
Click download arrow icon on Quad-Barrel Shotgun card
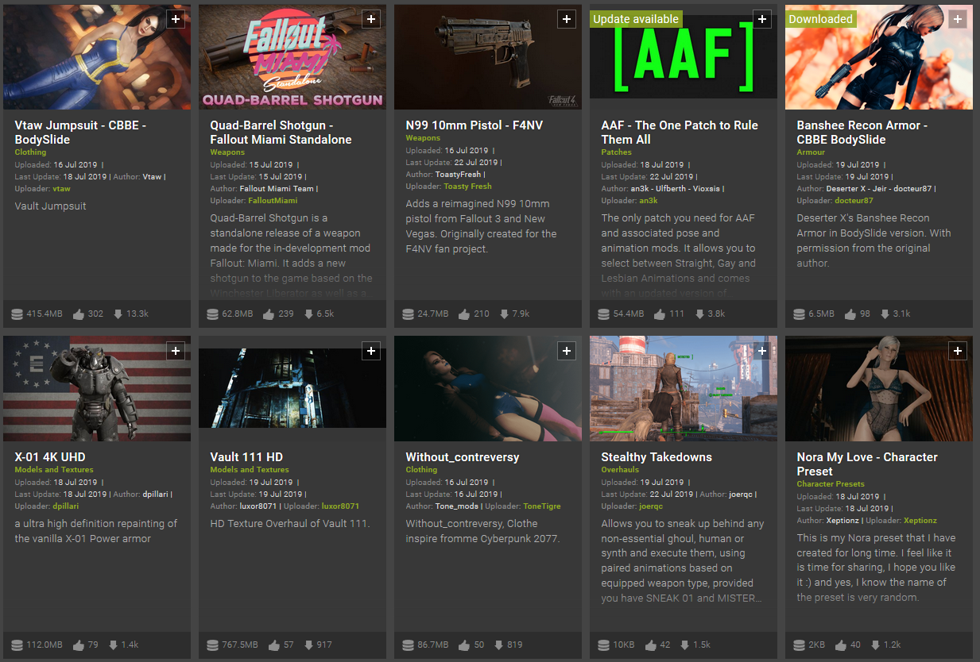[x=308, y=314]
